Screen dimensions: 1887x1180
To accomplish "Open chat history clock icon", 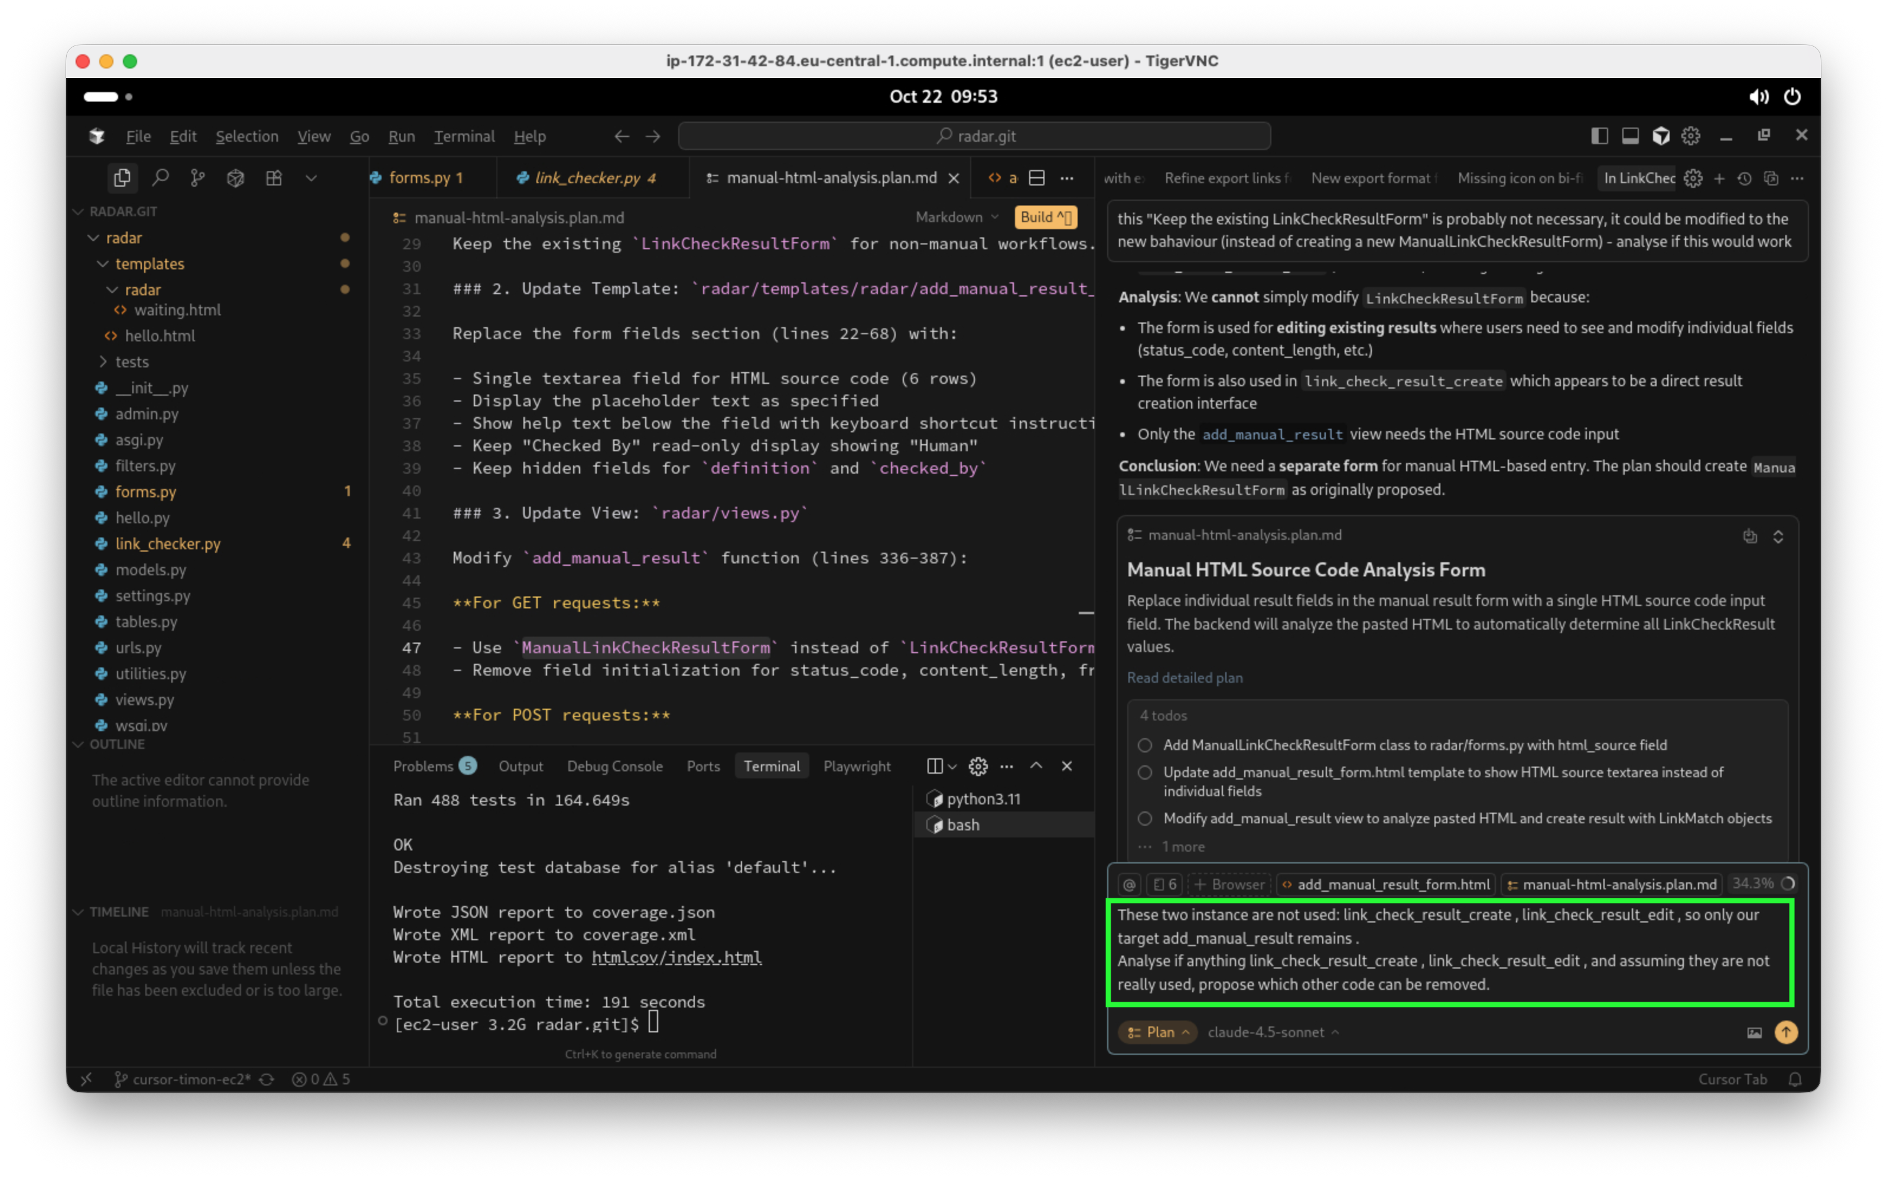I will (1744, 179).
